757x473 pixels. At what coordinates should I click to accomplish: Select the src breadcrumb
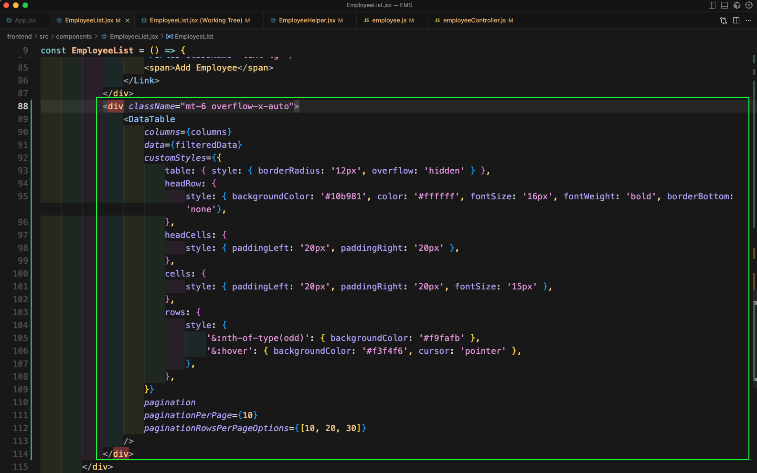[44, 37]
